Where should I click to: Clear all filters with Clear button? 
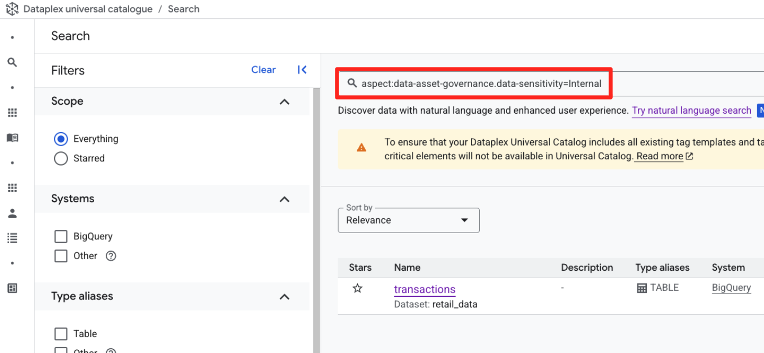[x=263, y=70]
